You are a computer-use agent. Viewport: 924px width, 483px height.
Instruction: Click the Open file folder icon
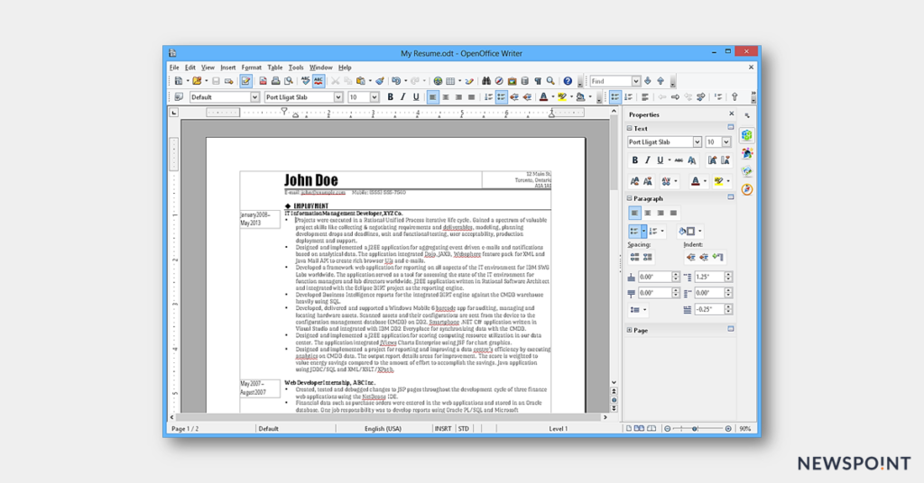(197, 81)
